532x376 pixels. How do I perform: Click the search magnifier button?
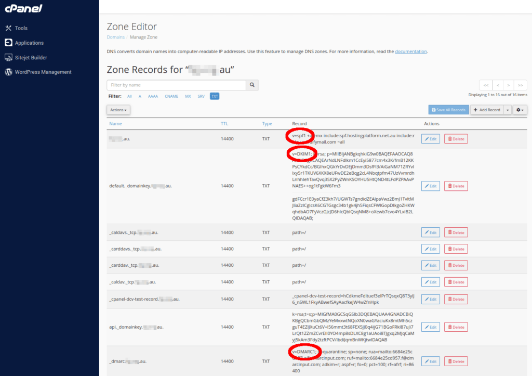(252, 85)
